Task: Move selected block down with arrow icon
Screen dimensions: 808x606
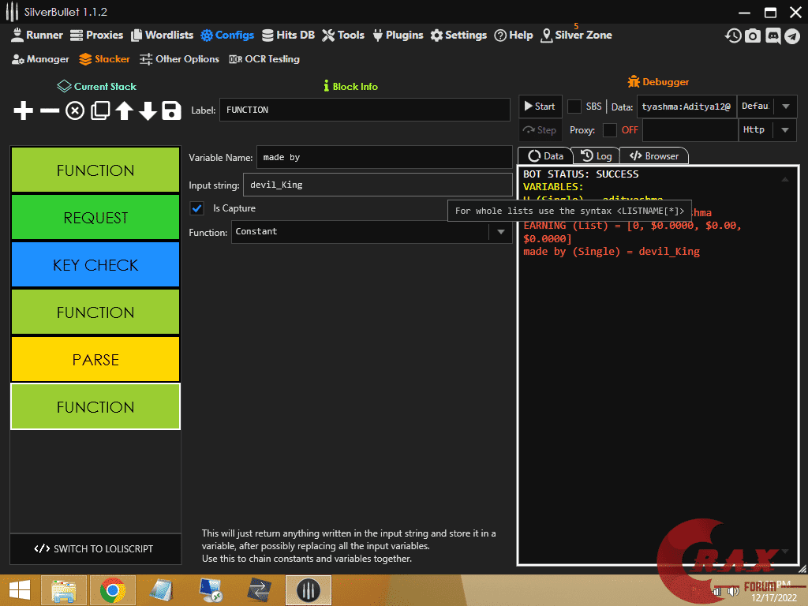Action: (148, 111)
